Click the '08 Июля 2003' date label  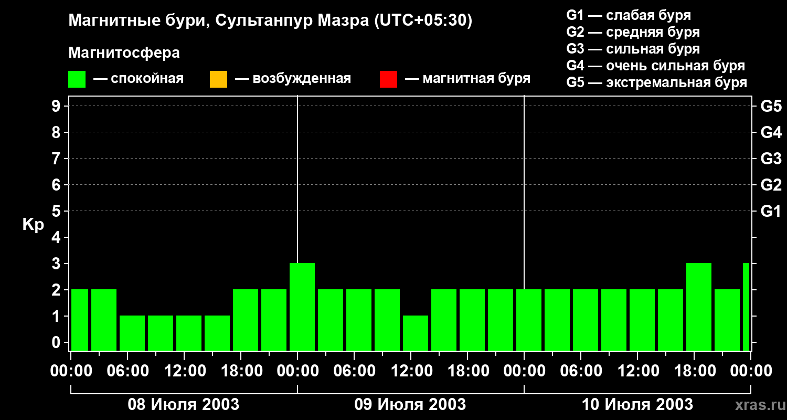click(x=184, y=405)
